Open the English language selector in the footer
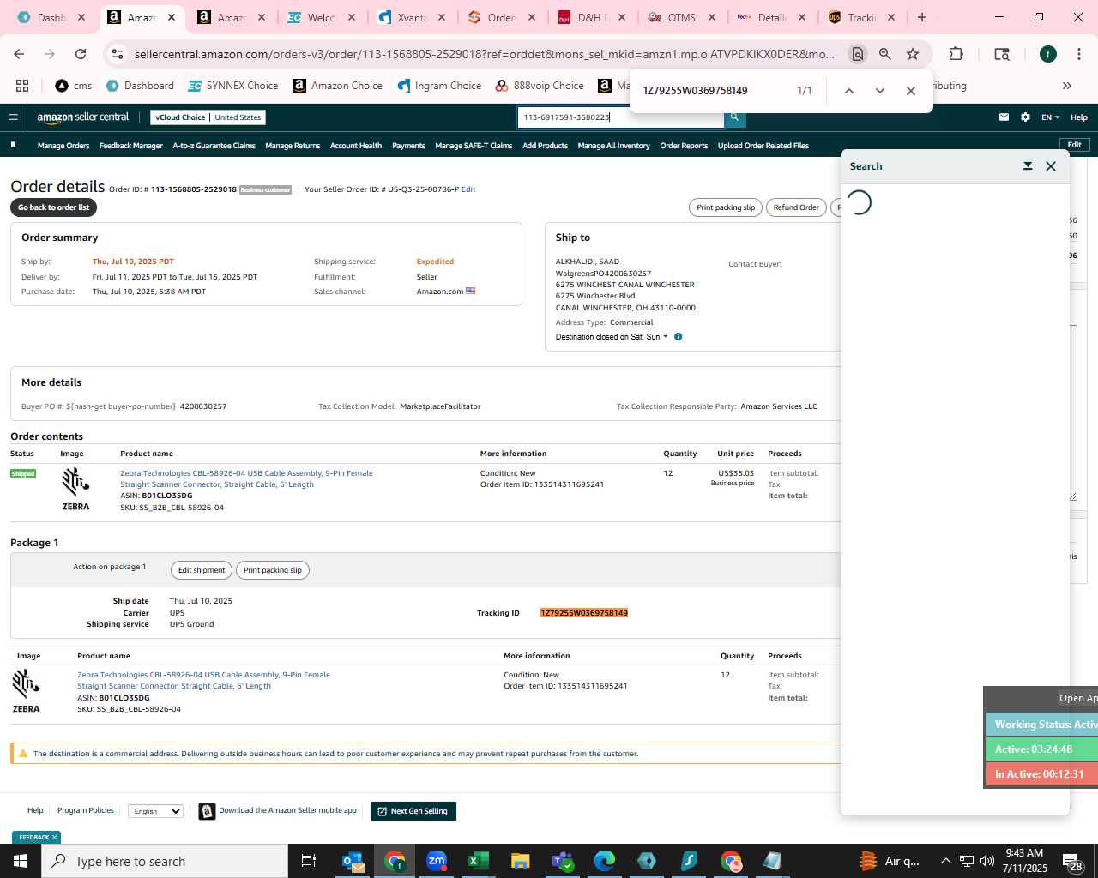 click(x=155, y=811)
